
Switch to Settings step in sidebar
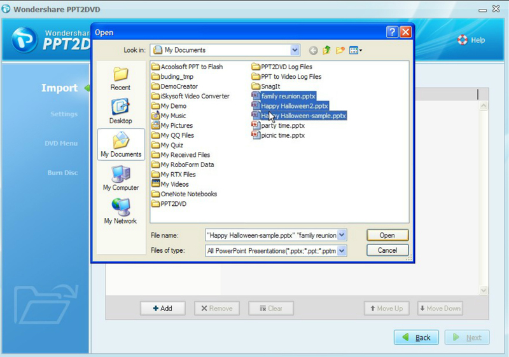click(64, 114)
